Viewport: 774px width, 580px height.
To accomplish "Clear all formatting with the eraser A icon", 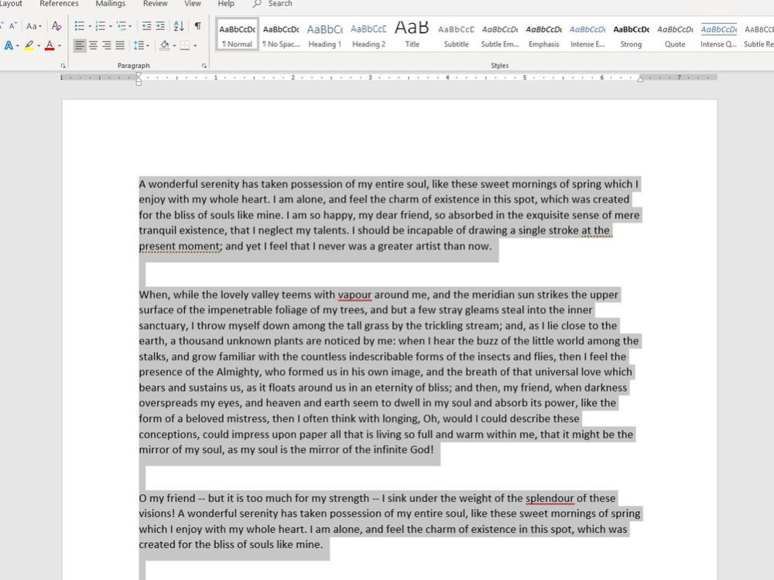I will [57, 26].
